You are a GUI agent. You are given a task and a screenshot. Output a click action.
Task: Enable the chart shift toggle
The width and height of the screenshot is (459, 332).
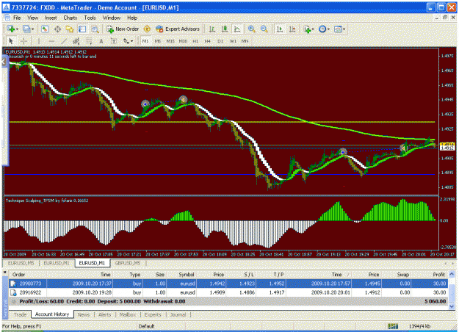coord(292,29)
